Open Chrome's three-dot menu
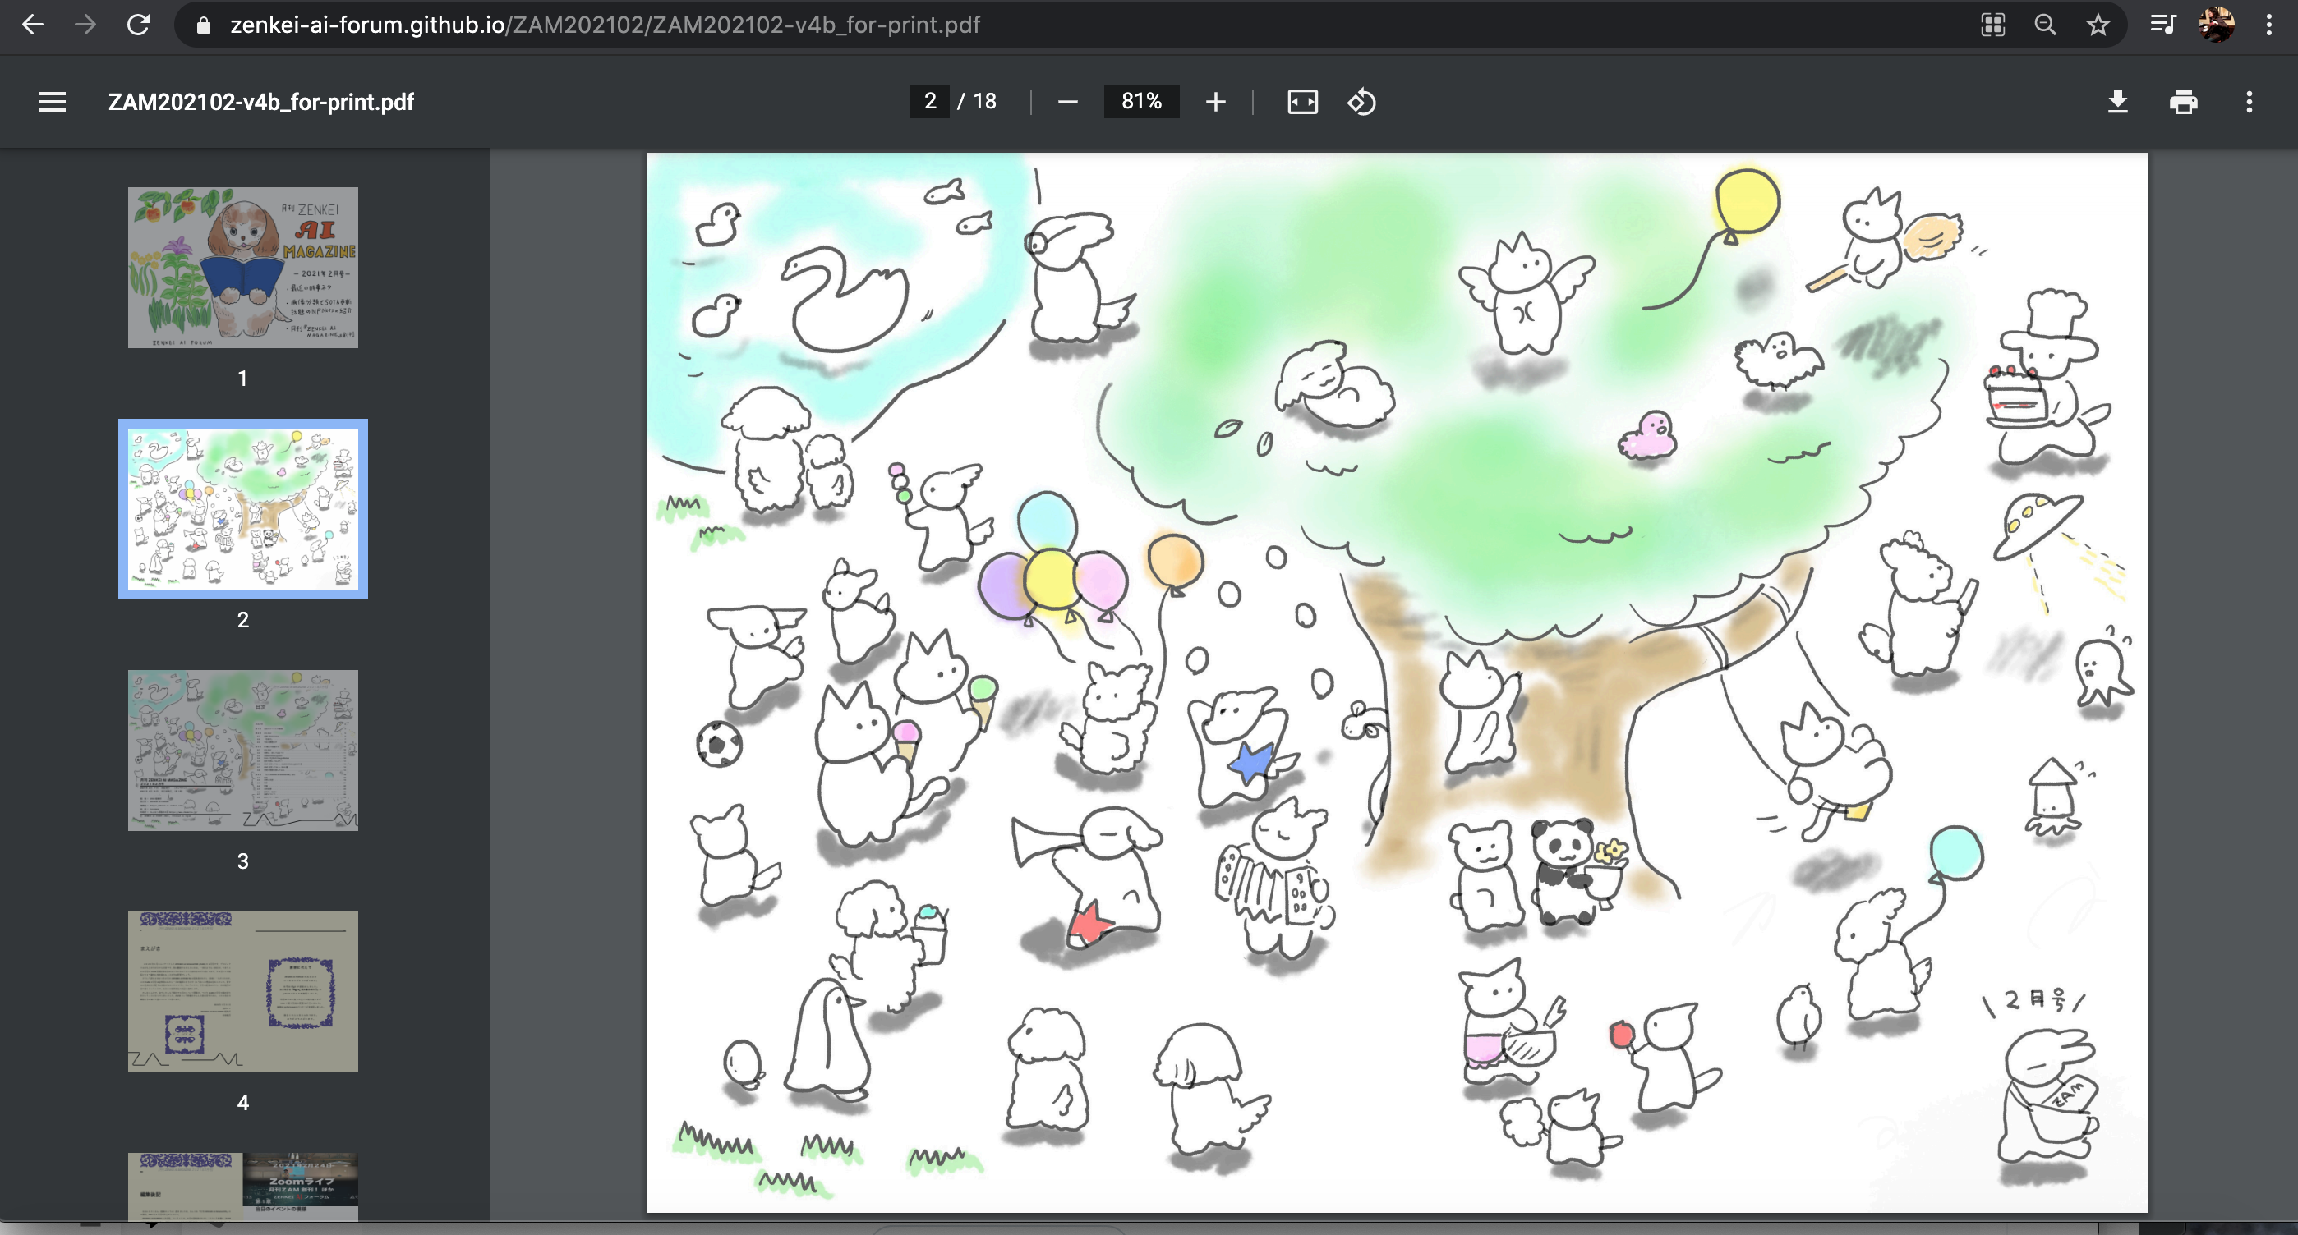 point(2268,25)
